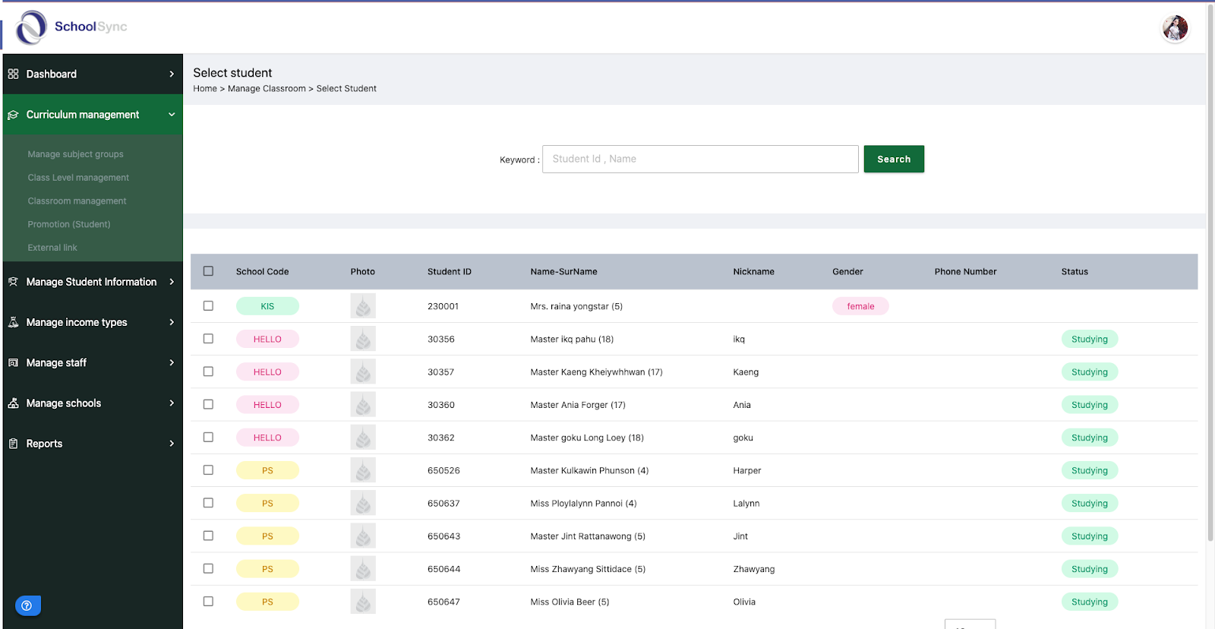Viewport: 1215px width, 629px height.
Task: Click photo placeholder for student 650644
Action: (x=363, y=569)
